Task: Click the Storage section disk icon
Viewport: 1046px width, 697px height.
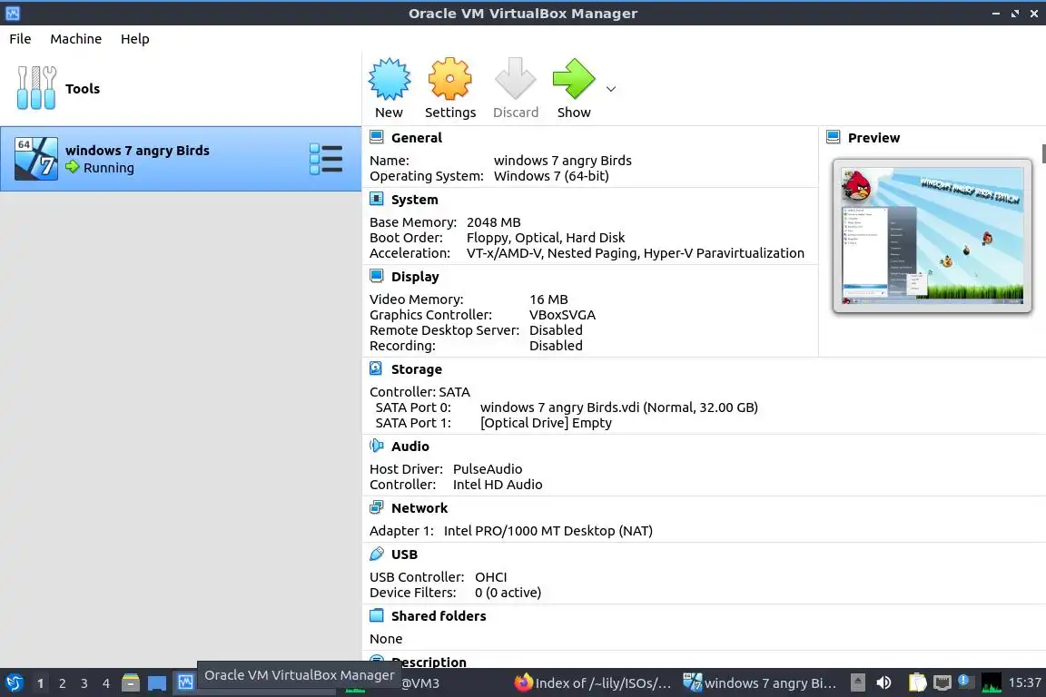Action: pyautogui.click(x=376, y=368)
